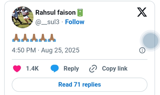The width and height of the screenshot is (160, 95).
Task: Follow the @__sul3 account
Action: [x=75, y=22]
